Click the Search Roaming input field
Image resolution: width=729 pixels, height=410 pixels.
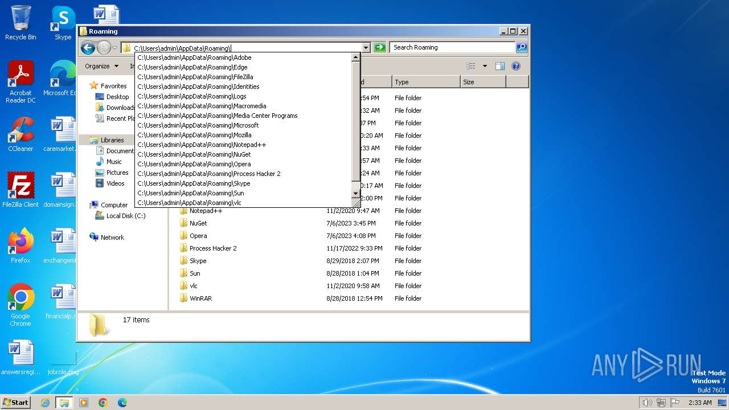pos(453,47)
